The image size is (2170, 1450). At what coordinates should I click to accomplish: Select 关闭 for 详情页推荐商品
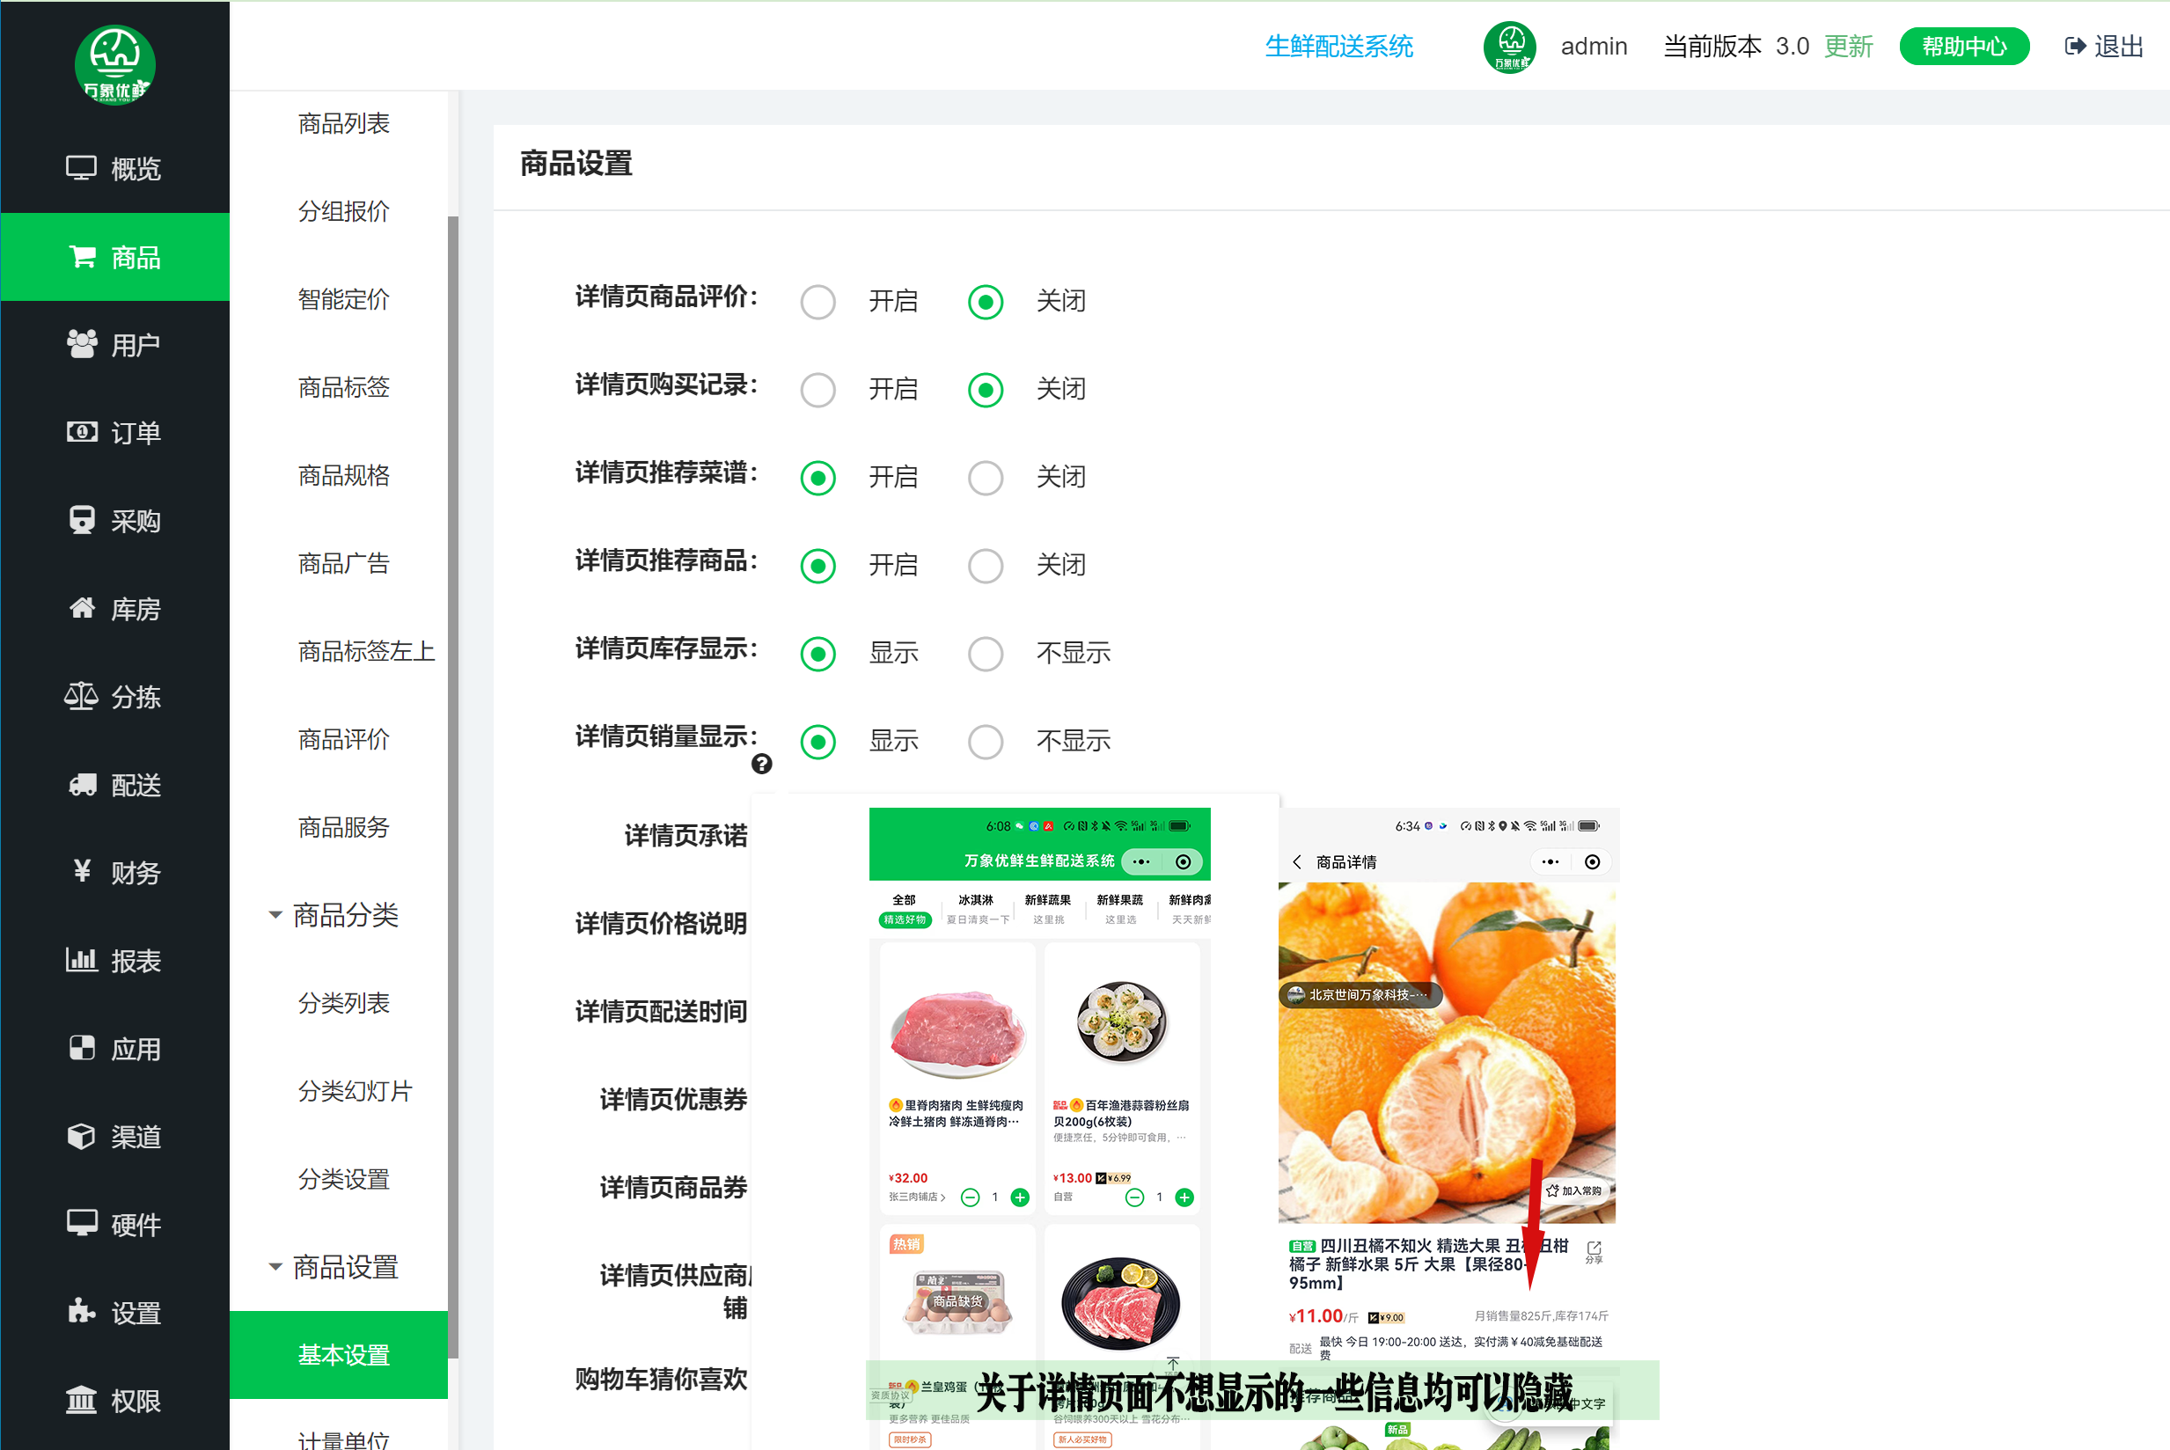(x=986, y=565)
